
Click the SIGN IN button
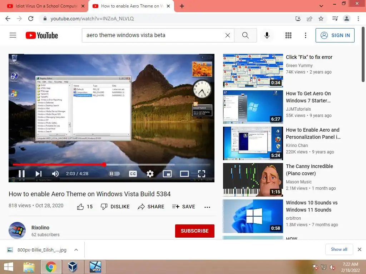click(x=335, y=35)
